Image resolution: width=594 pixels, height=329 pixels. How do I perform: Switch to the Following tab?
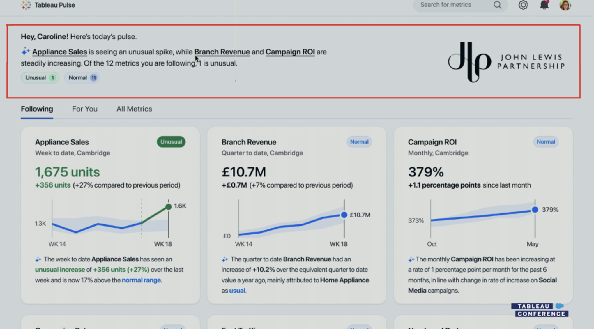coord(36,109)
